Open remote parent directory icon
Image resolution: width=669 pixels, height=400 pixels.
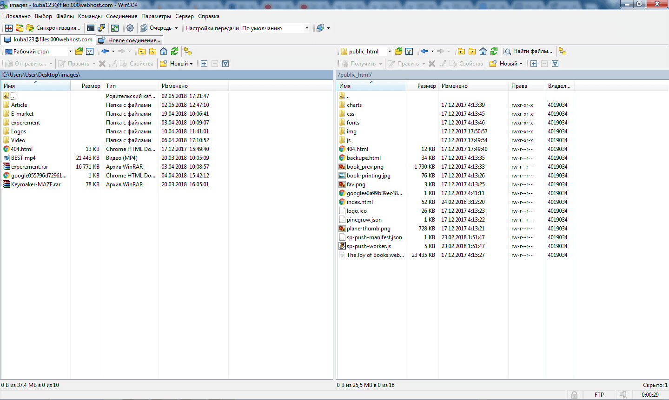(x=461, y=51)
